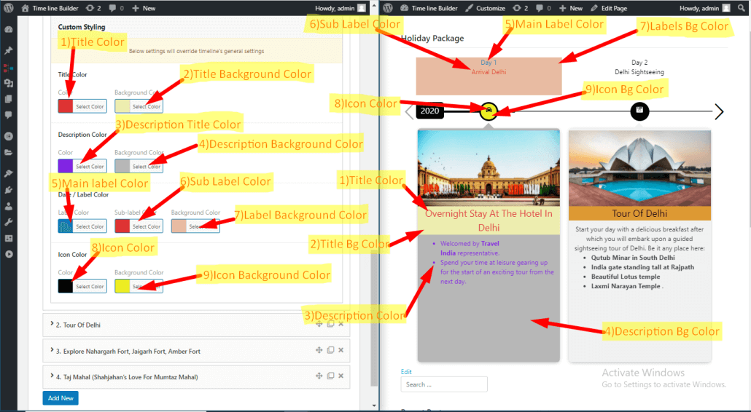Click the timeline next arrow
Image resolution: width=751 pixels, height=412 pixels.
point(719,111)
